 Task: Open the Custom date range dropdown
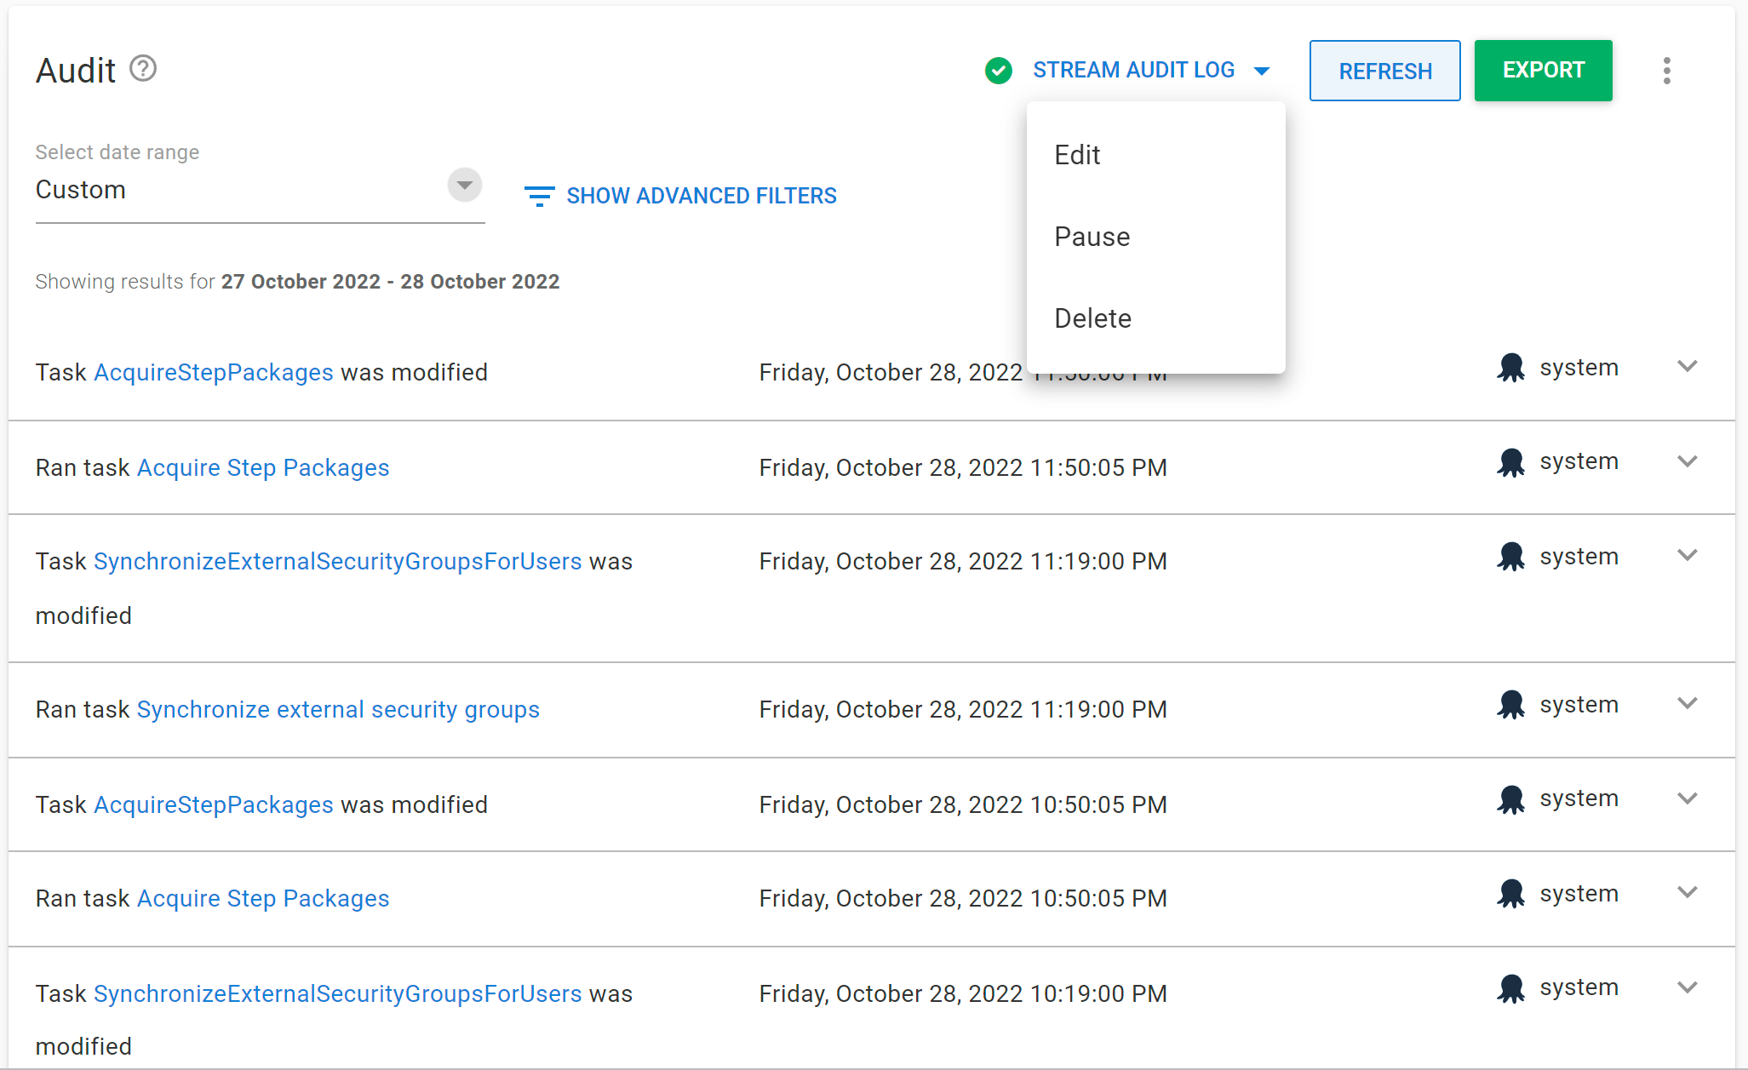pyautogui.click(x=465, y=185)
